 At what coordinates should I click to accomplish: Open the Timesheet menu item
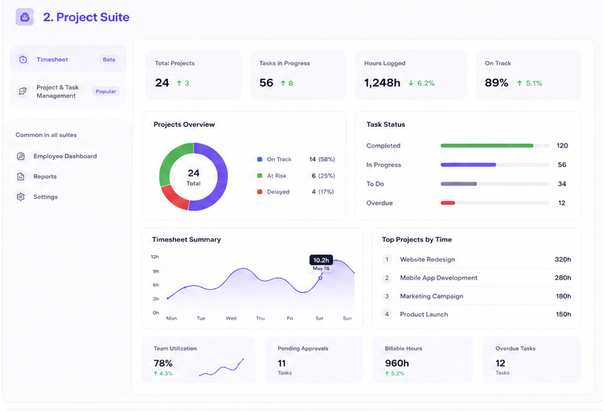[x=68, y=59]
